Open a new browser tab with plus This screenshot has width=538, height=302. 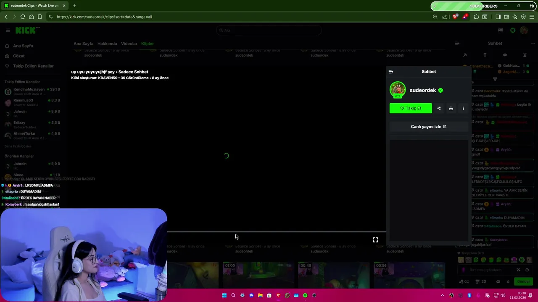(x=74, y=5)
